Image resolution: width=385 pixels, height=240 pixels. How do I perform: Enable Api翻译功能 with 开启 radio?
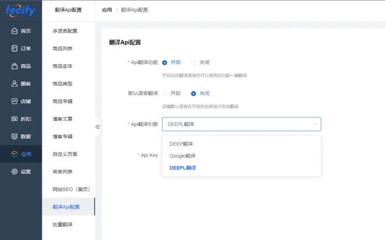(x=165, y=63)
